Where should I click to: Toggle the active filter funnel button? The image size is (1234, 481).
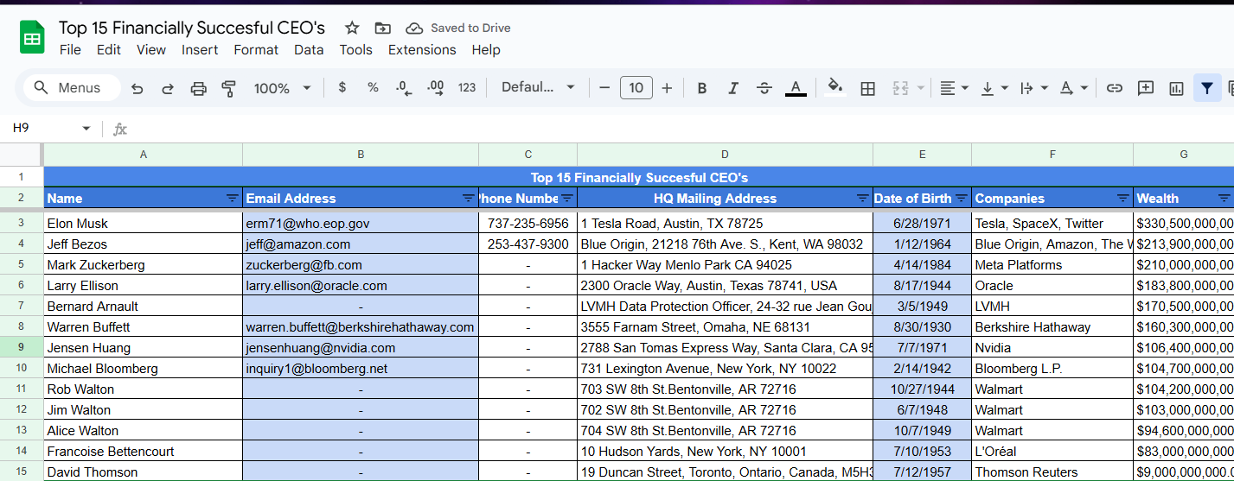tap(1207, 88)
